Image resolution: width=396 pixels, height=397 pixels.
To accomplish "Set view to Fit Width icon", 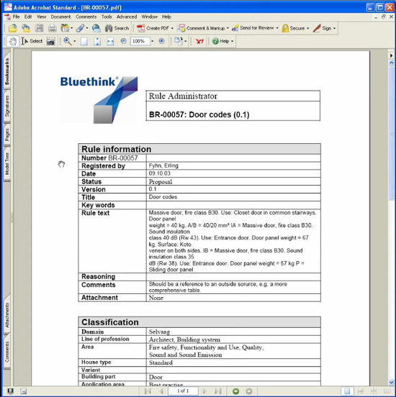I will (110, 41).
